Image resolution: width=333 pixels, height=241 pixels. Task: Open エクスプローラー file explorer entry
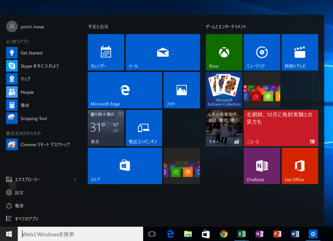point(23,179)
